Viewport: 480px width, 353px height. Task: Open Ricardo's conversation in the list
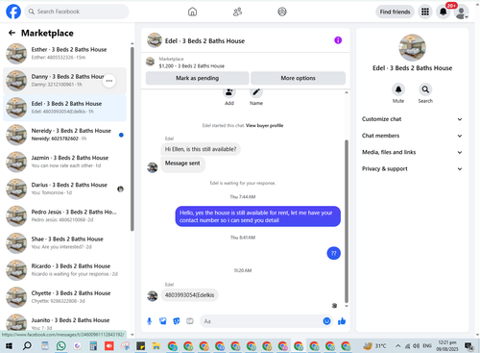(x=64, y=270)
